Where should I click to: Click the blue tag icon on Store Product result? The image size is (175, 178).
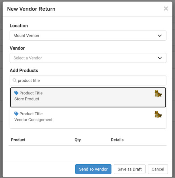(16, 93)
